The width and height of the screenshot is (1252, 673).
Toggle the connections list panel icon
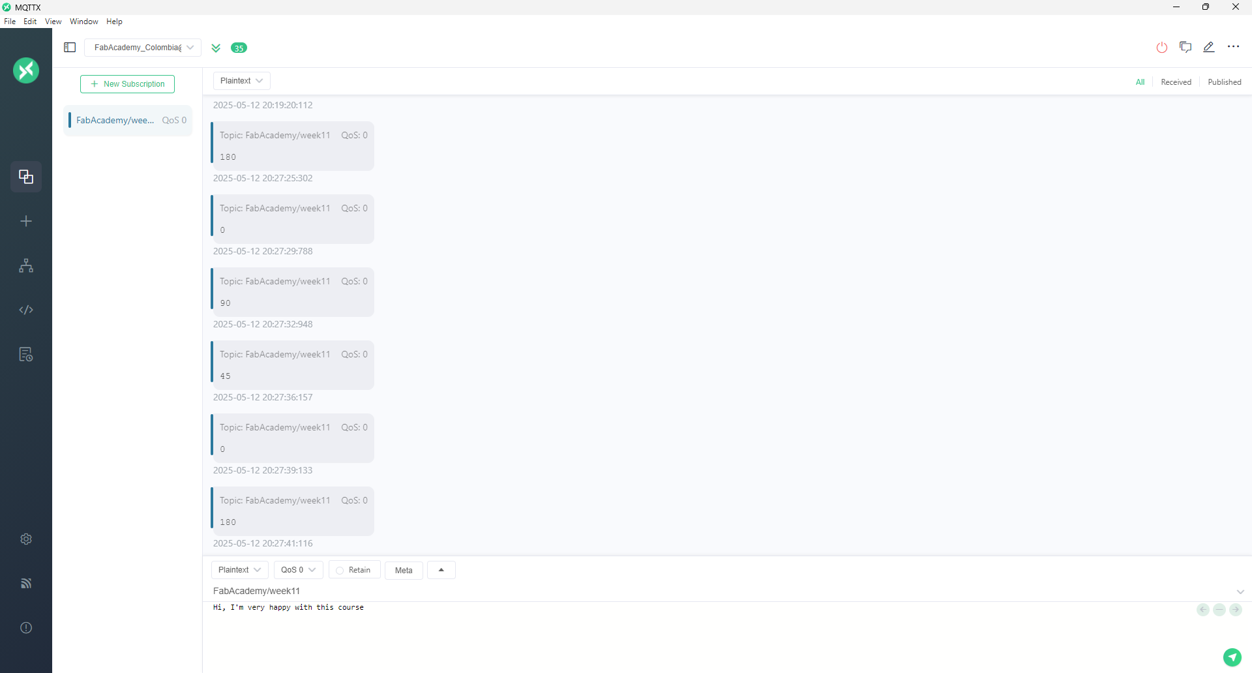tap(70, 47)
